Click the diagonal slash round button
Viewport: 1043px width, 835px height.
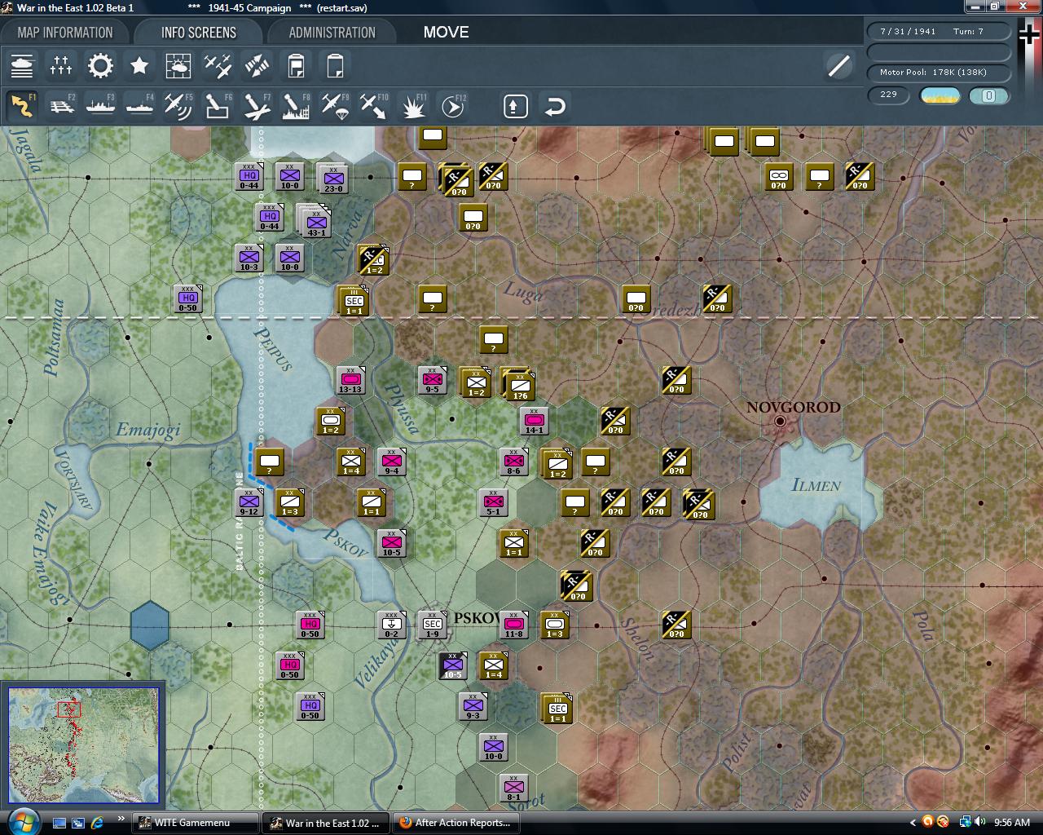[838, 66]
